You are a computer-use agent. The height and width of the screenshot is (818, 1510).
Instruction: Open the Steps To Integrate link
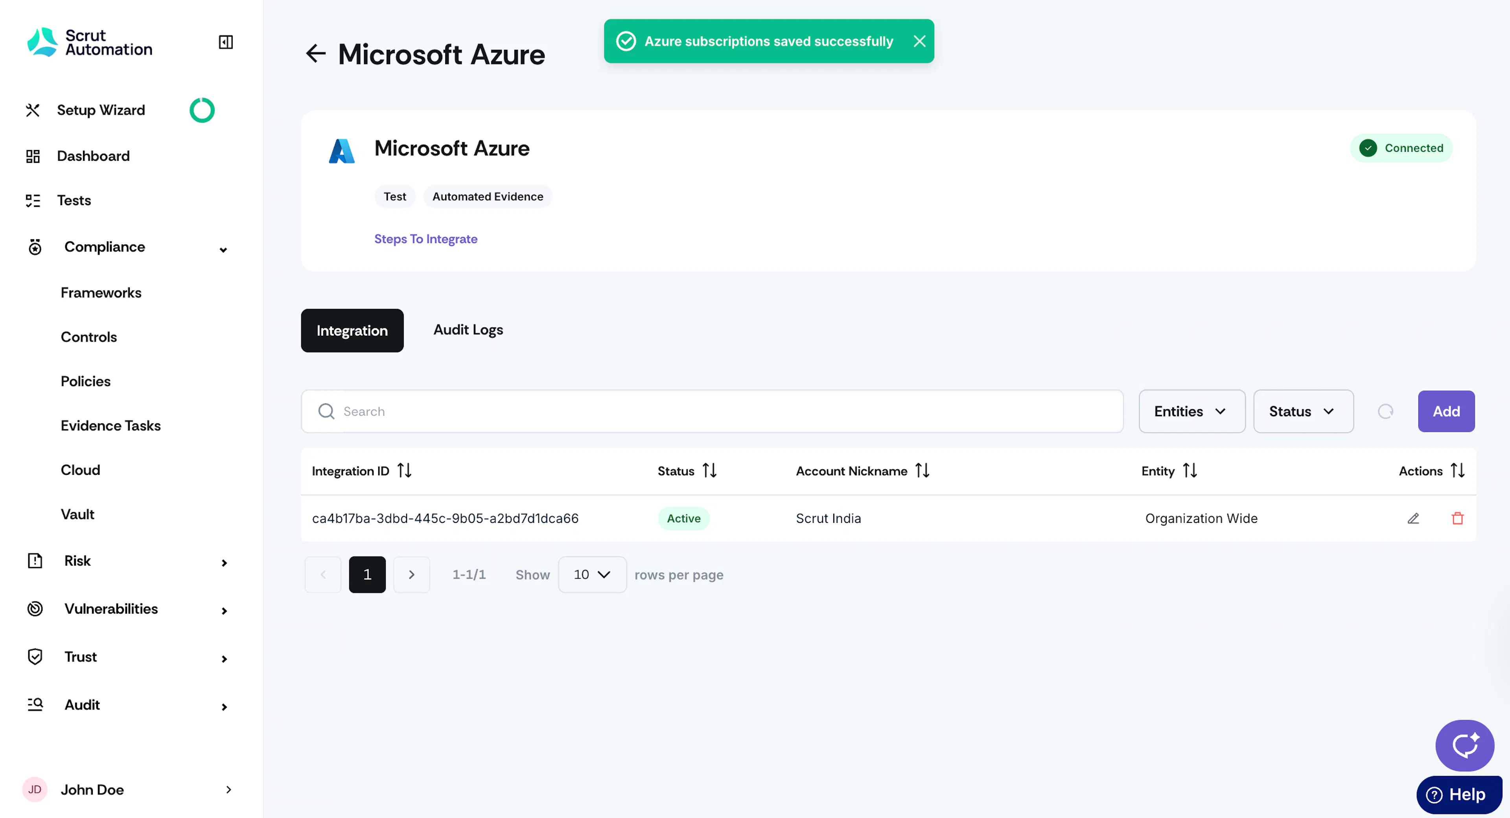pos(425,239)
